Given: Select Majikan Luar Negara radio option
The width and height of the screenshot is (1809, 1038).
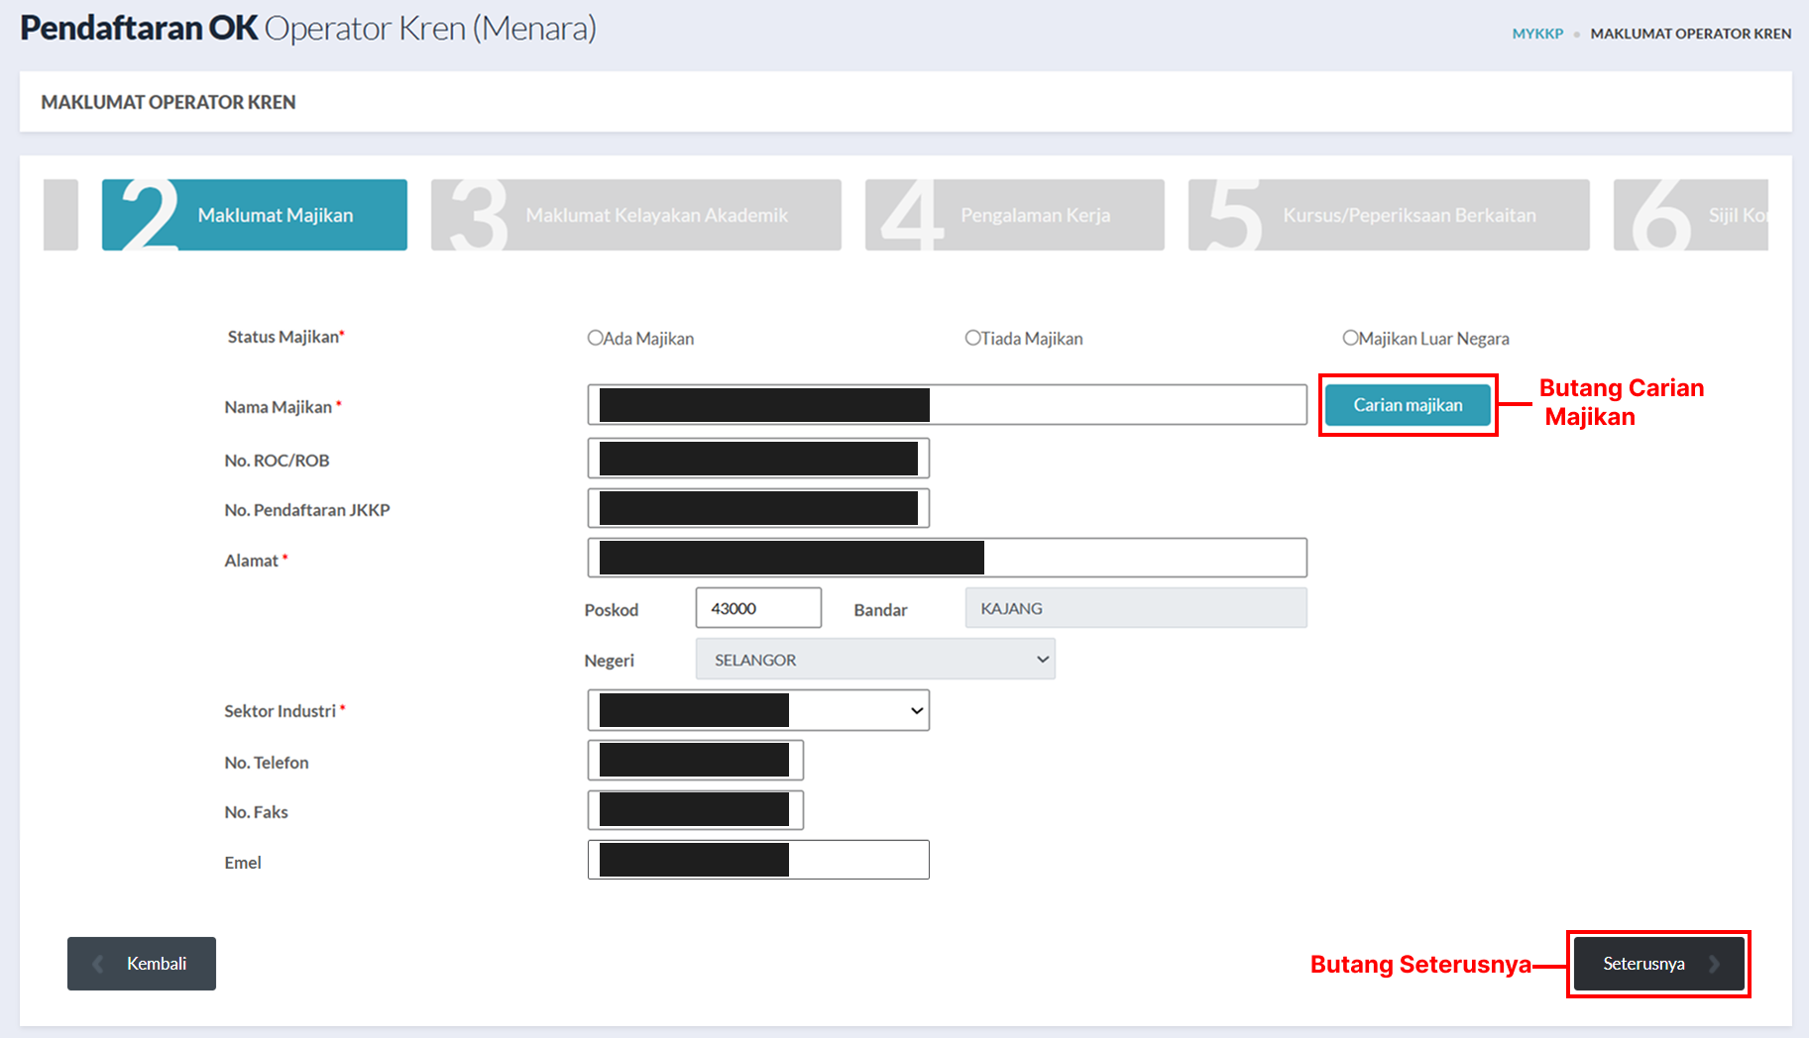Looking at the screenshot, I should pos(1350,338).
